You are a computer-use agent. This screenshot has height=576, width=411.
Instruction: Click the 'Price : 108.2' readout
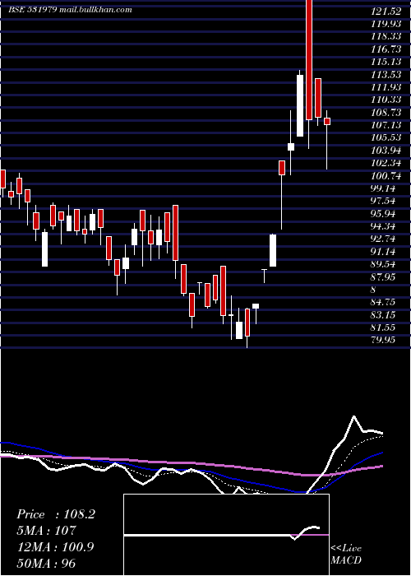(x=56, y=514)
